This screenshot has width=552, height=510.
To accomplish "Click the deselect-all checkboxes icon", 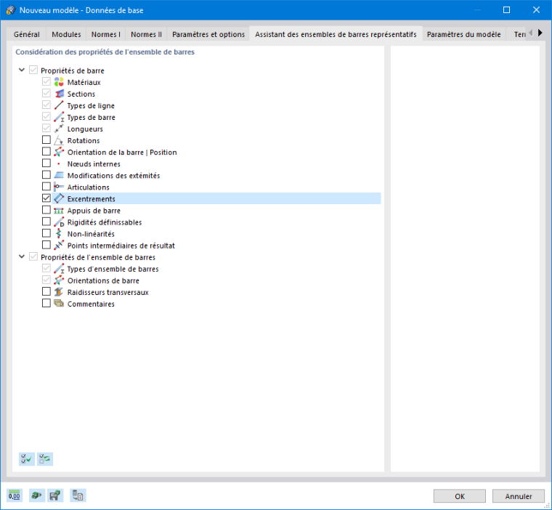I will 45,459.
